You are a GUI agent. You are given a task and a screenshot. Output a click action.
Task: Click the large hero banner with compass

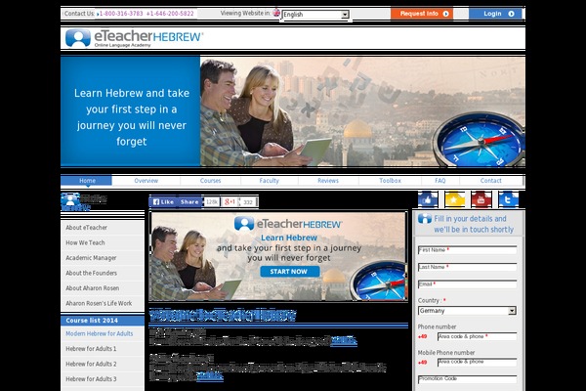293,111
